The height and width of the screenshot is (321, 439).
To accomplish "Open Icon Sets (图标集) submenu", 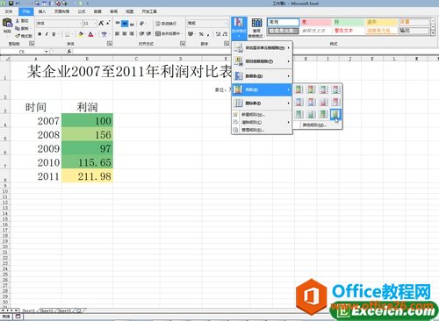I will click(262, 103).
